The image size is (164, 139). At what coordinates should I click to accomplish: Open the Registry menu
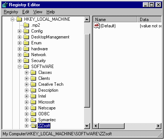coord(11,12)
